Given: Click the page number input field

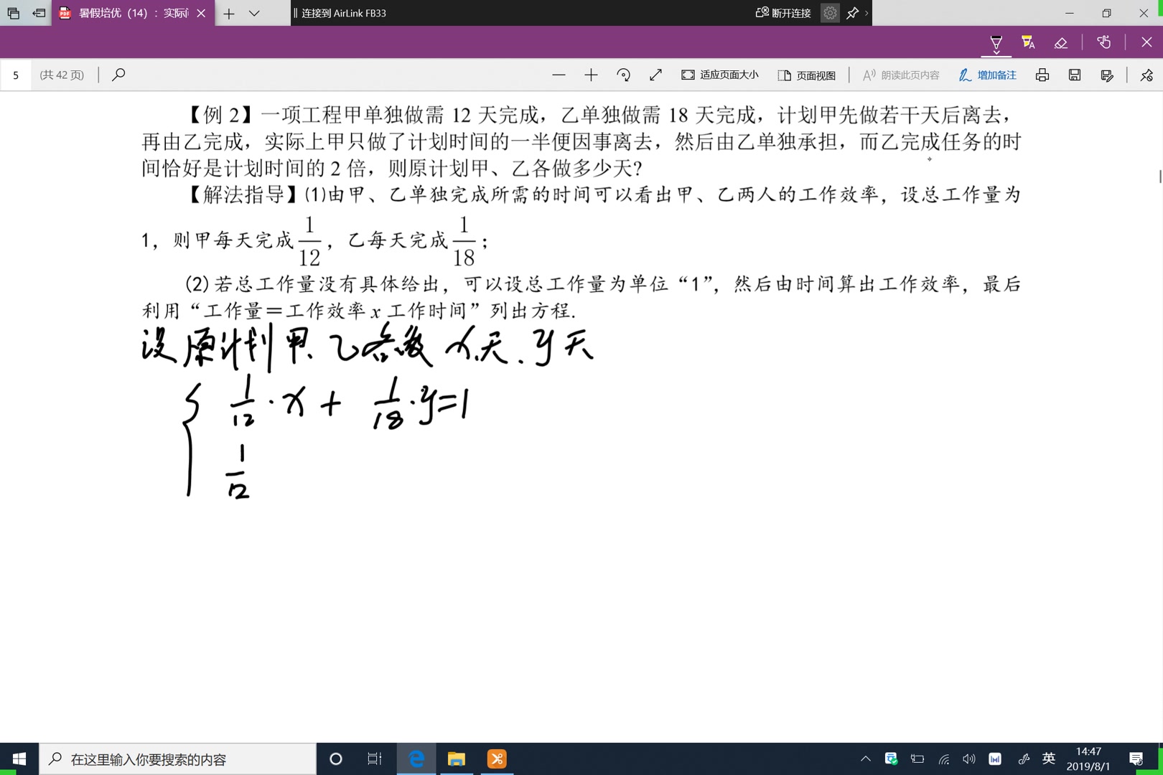Looking at the screenshot, I should click(x=15, y=75).
